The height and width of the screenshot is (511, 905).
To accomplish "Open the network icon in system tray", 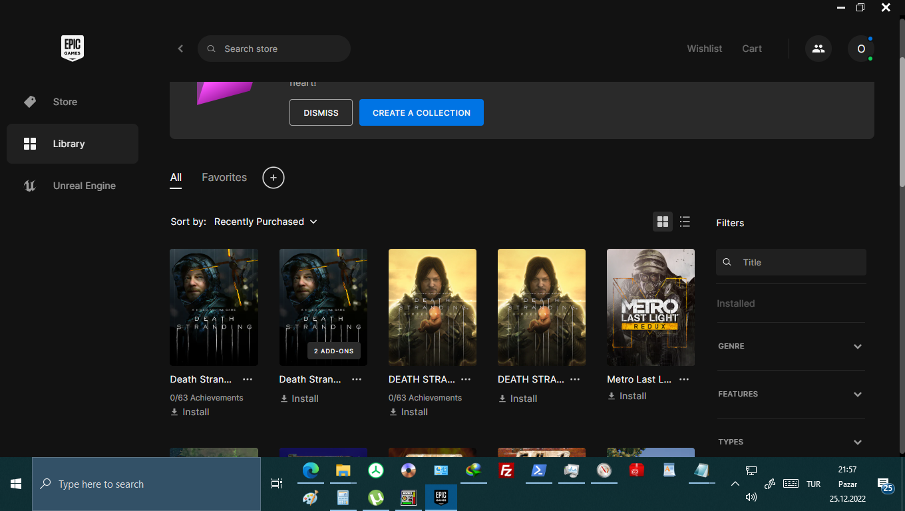I will (751, 470).
